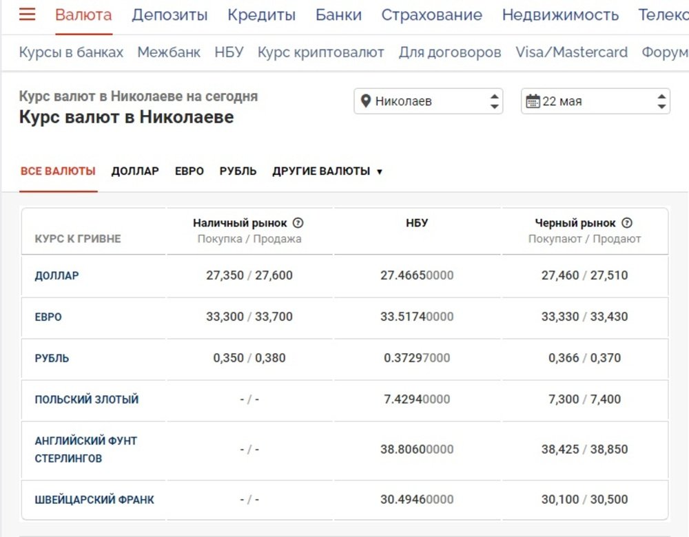Screen dimensions: 689x537
Task: Click help icon next to Черный рынок
Action: (627, 223)
